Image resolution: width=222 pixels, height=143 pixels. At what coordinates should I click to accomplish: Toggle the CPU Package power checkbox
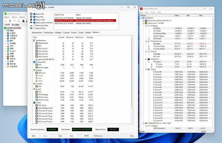(x=36, y=95)
